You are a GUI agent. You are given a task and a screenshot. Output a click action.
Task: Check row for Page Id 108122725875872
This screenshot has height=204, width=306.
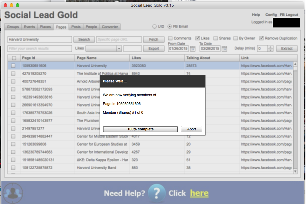click(x=13, y=167)
